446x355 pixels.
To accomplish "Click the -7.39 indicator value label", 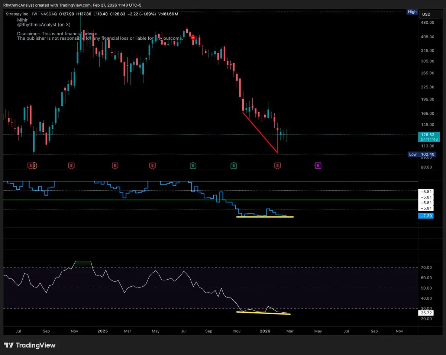I will tap(426, 216).
